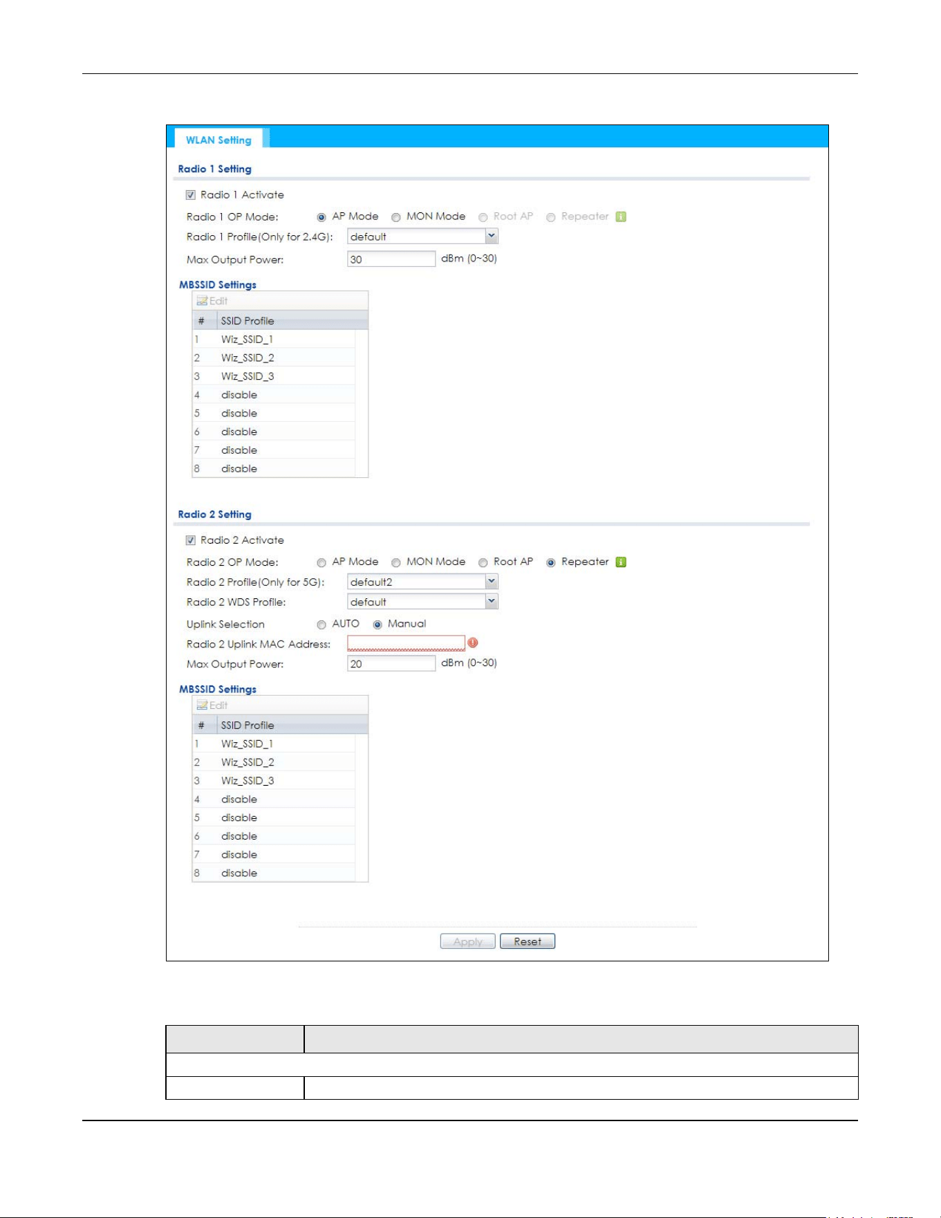
Task: Click SSID Profile header in Radio 2 table
Action: pyautogui.click(x=292, y=725)
